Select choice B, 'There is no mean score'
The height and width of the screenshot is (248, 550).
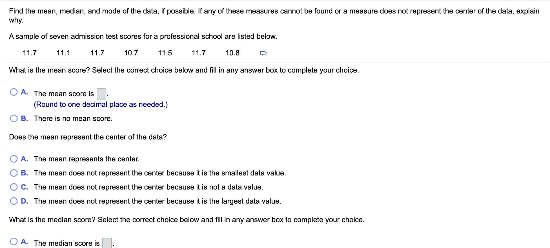(x=14, y=118)
